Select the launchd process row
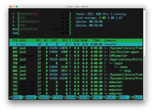This screenshot has height=112, width=154. 76,44
